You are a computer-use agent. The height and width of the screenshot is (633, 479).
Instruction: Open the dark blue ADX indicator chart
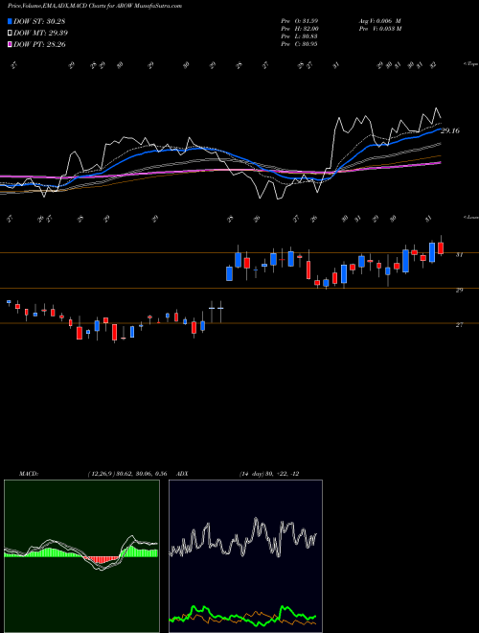(245, 556)
